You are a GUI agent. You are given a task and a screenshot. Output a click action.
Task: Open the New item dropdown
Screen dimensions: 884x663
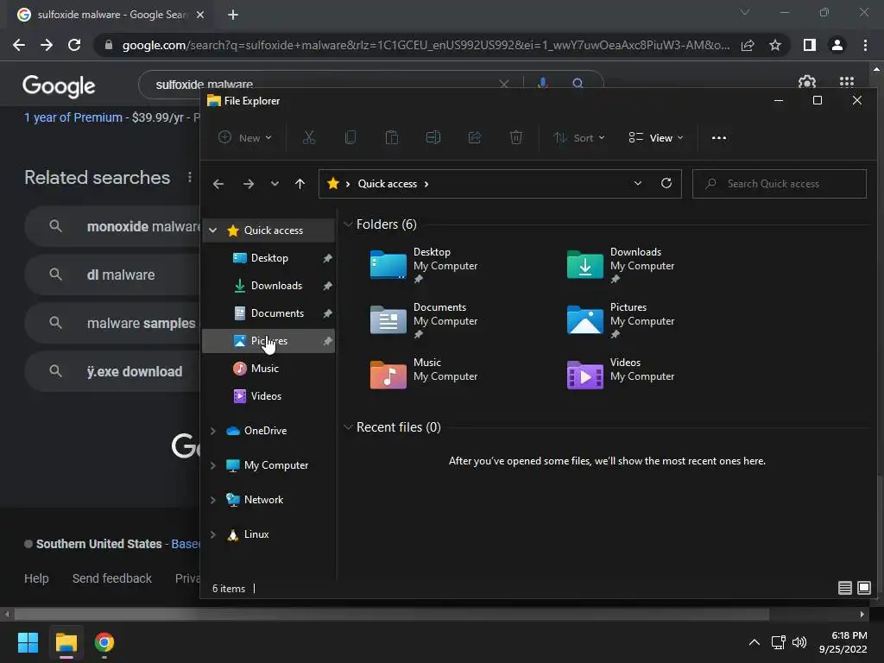(x=245, y=137)
